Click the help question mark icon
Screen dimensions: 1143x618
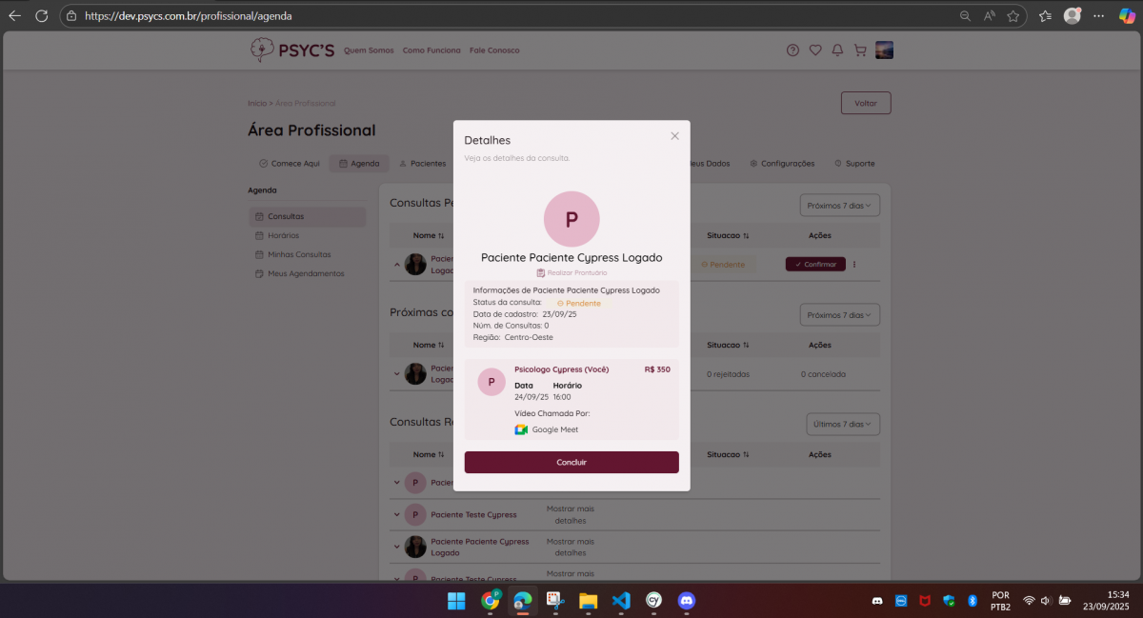pyautogui.click(x=792, y=50)
